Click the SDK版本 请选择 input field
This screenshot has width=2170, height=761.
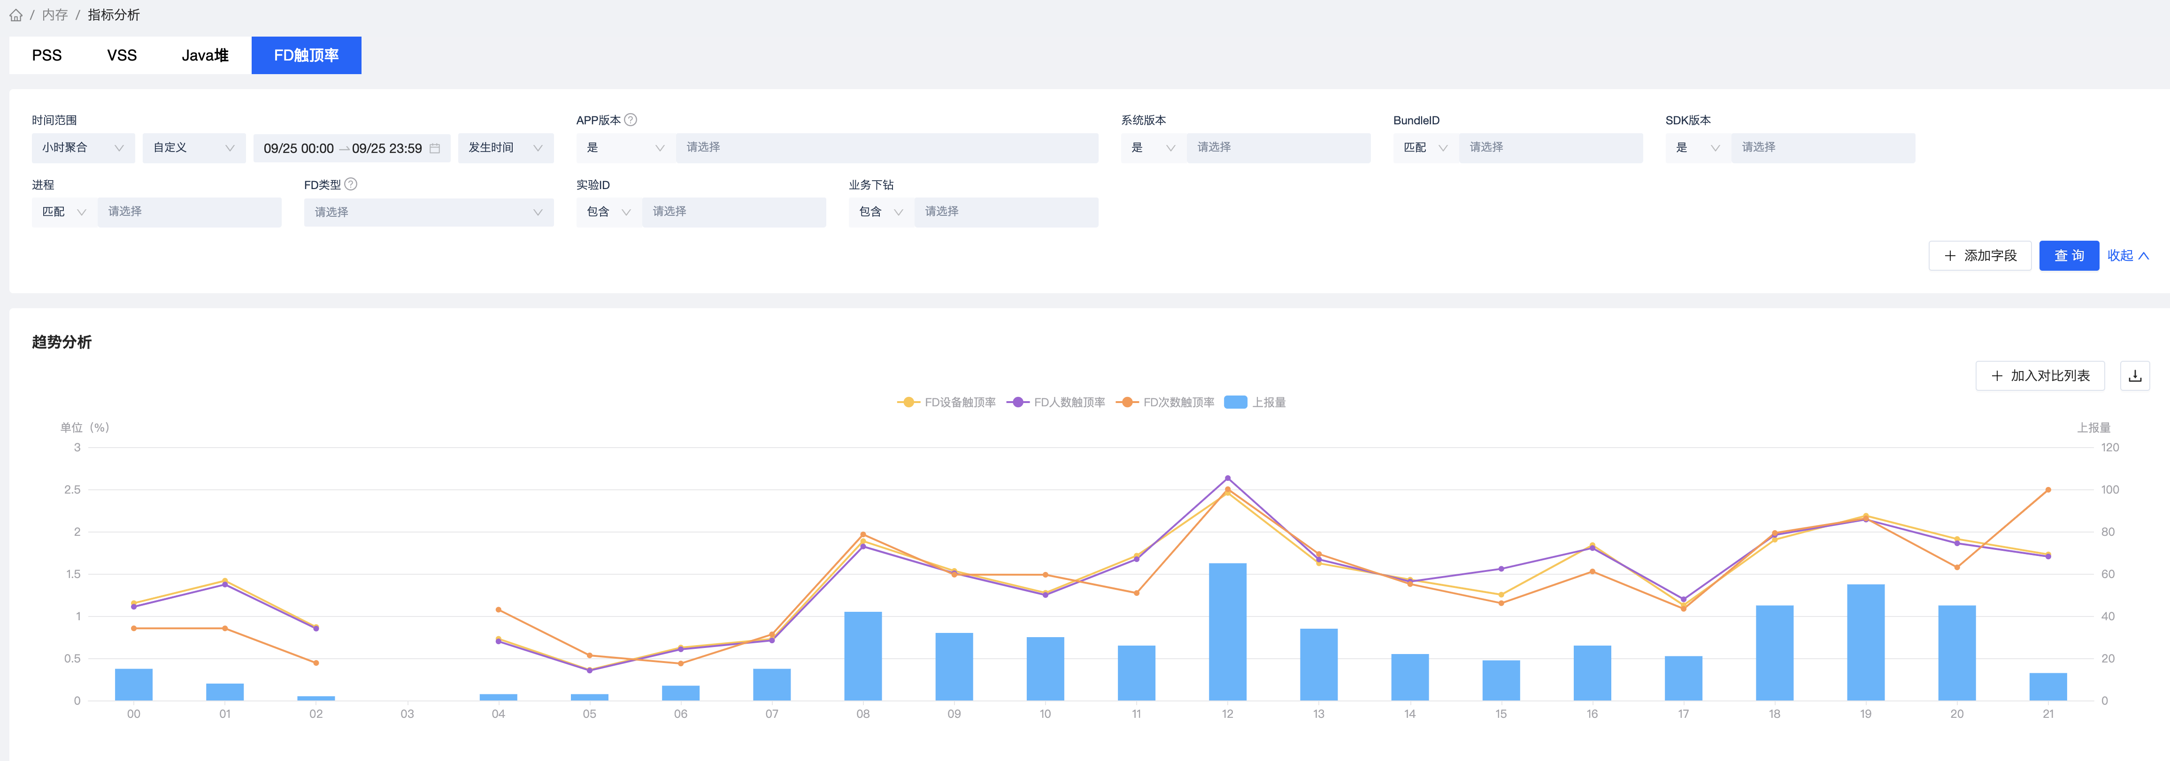point(1823,148)
